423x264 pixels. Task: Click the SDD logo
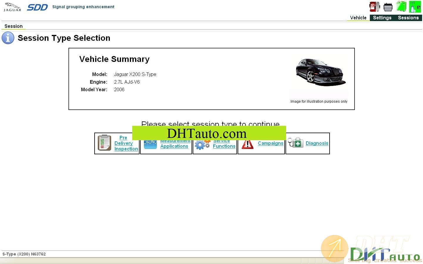click(x=37, y=7)
